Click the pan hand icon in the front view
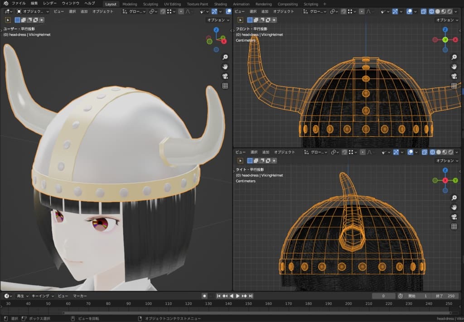This screenshot has width=464, height=322. [x=454, y=67]
